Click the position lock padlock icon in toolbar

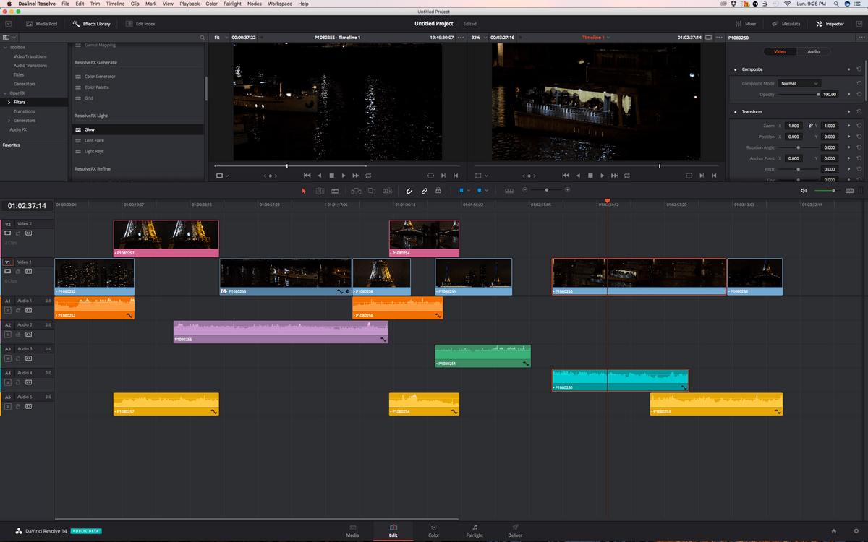click(x=438, y=191)
